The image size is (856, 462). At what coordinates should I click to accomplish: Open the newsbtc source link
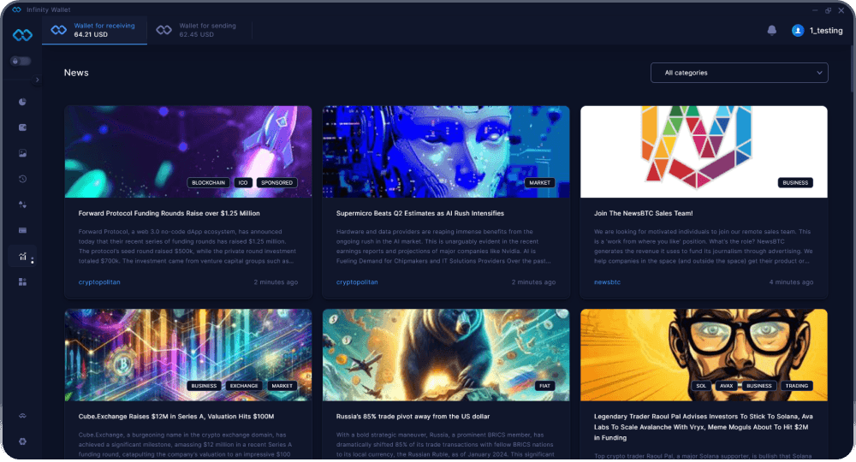point(607,282)
